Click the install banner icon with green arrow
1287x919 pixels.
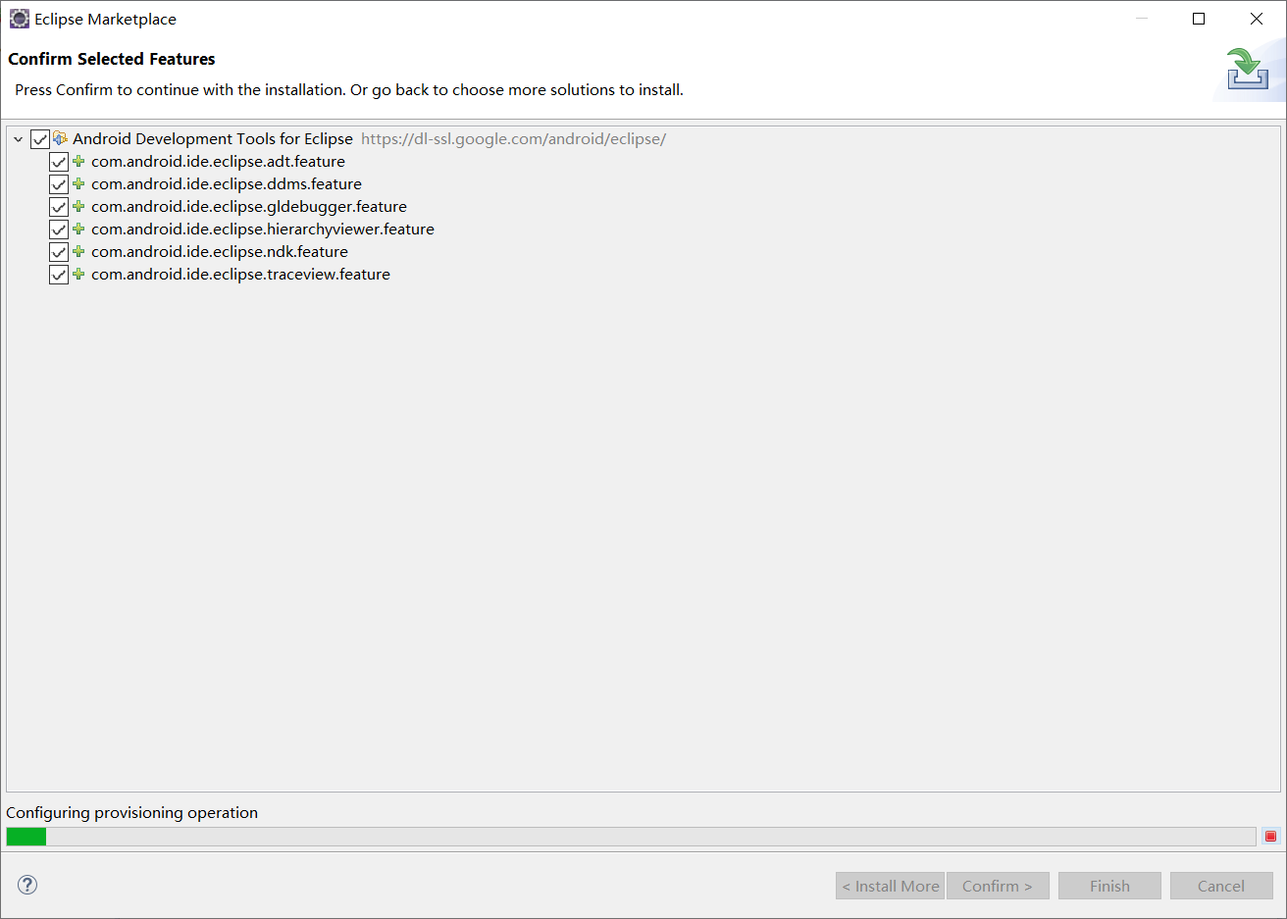pos(1248,69)
